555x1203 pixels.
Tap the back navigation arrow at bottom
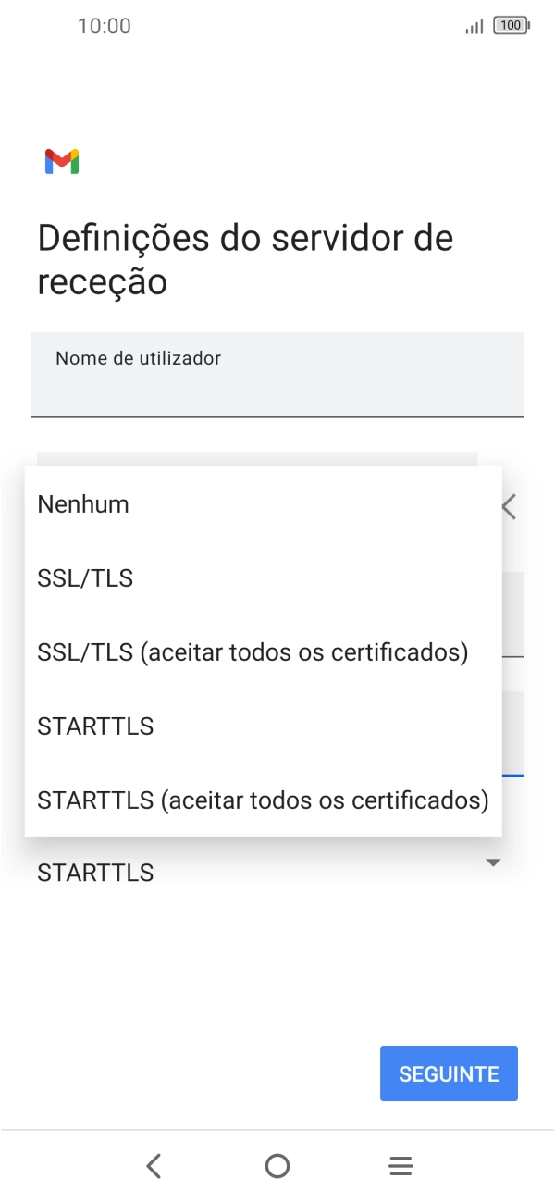coord(154,1165)
